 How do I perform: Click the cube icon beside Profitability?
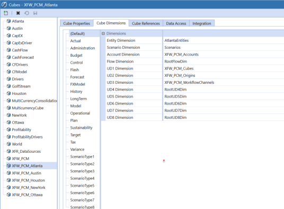tap(8, 129)
